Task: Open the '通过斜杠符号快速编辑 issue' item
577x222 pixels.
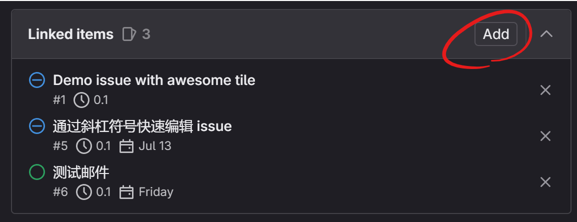Action: click(142, 126)
